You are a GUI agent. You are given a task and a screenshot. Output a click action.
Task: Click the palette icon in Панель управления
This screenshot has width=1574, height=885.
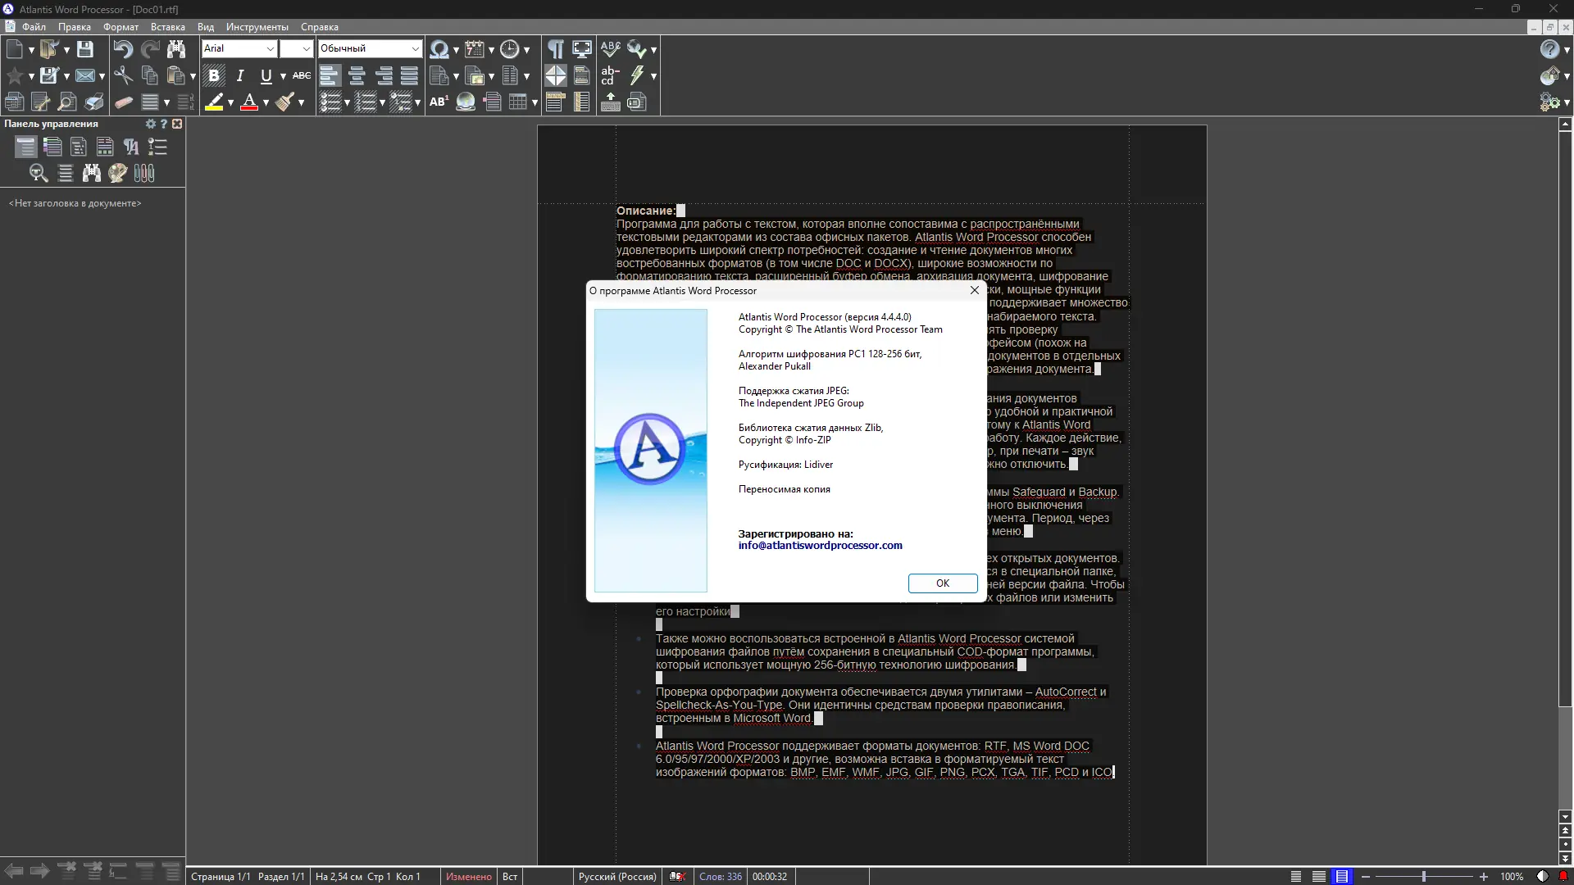point(118,173)
